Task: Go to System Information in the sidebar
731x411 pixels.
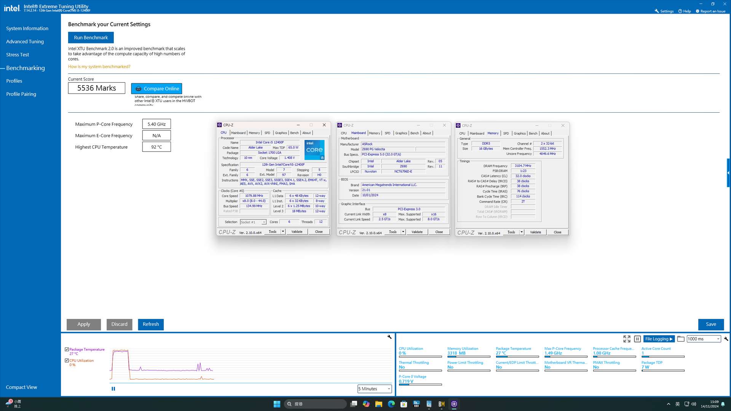Action: (x=27, y=29)
